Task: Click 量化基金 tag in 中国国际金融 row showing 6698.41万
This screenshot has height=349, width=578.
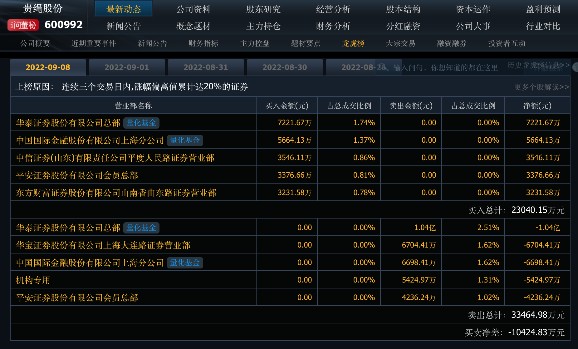Action: [185, 263]
